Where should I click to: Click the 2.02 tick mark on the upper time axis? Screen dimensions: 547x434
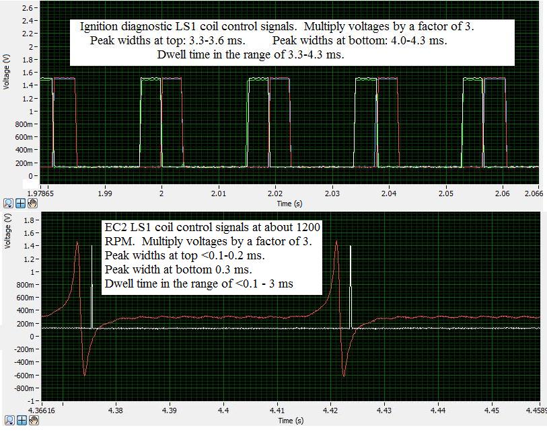click(x=275, y=193)
